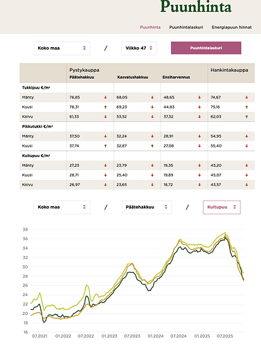Click the down arrow beside 48,65
Screen dimensions: 261x346
pos(199,98)
